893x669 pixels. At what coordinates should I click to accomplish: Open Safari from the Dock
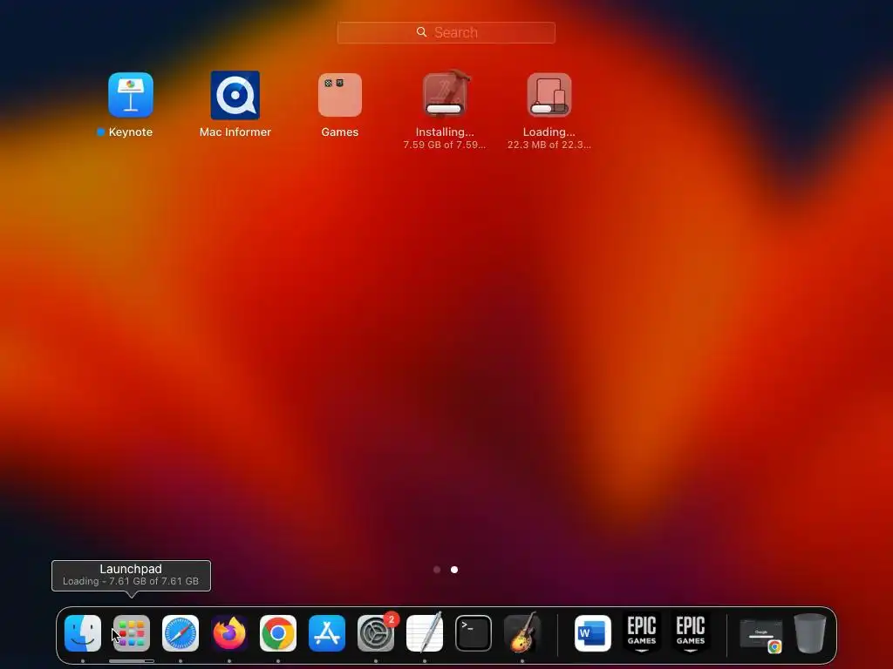coord(181,633)
